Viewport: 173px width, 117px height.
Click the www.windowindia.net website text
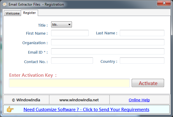pyautogui.click(x=79, y=100)
